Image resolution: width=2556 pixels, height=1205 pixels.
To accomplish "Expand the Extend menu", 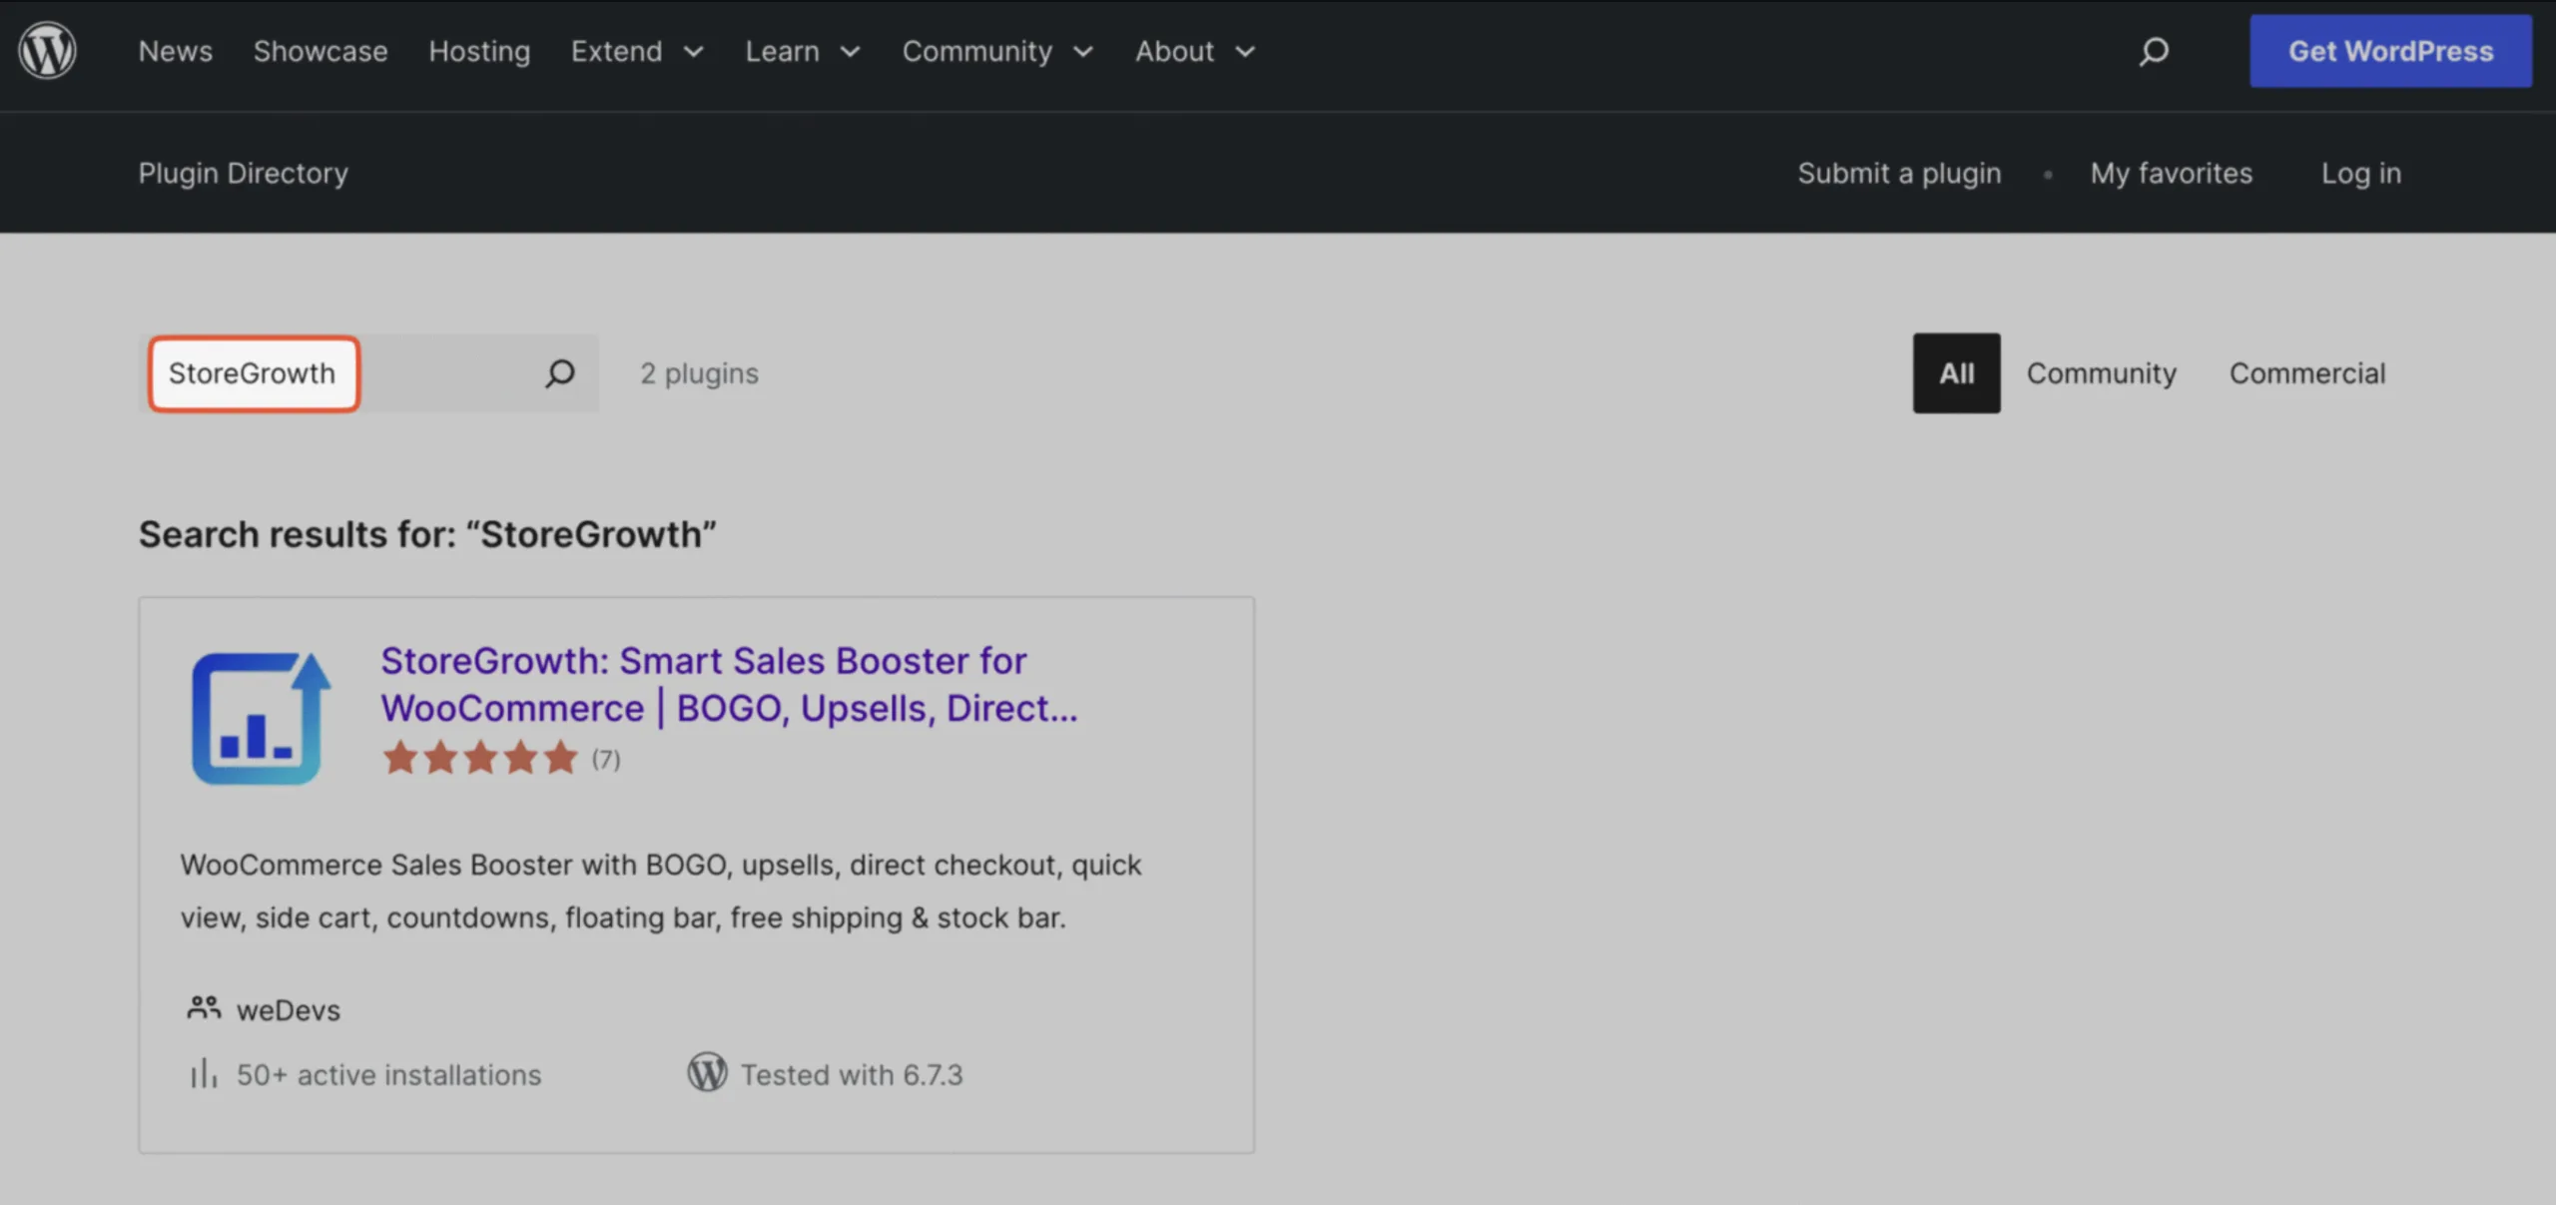I will (637, 51).
